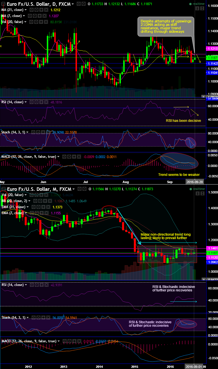
Task: Collapse the daily Euro Fx/U.S. Dollar legend
Action: 3,4
